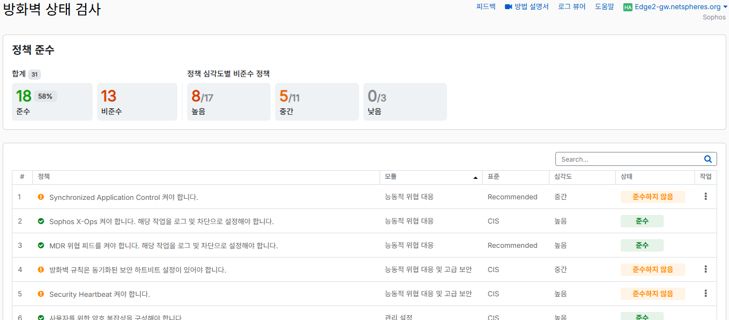Click warning icon beside Security Heartbeat policy

[41, 294]
